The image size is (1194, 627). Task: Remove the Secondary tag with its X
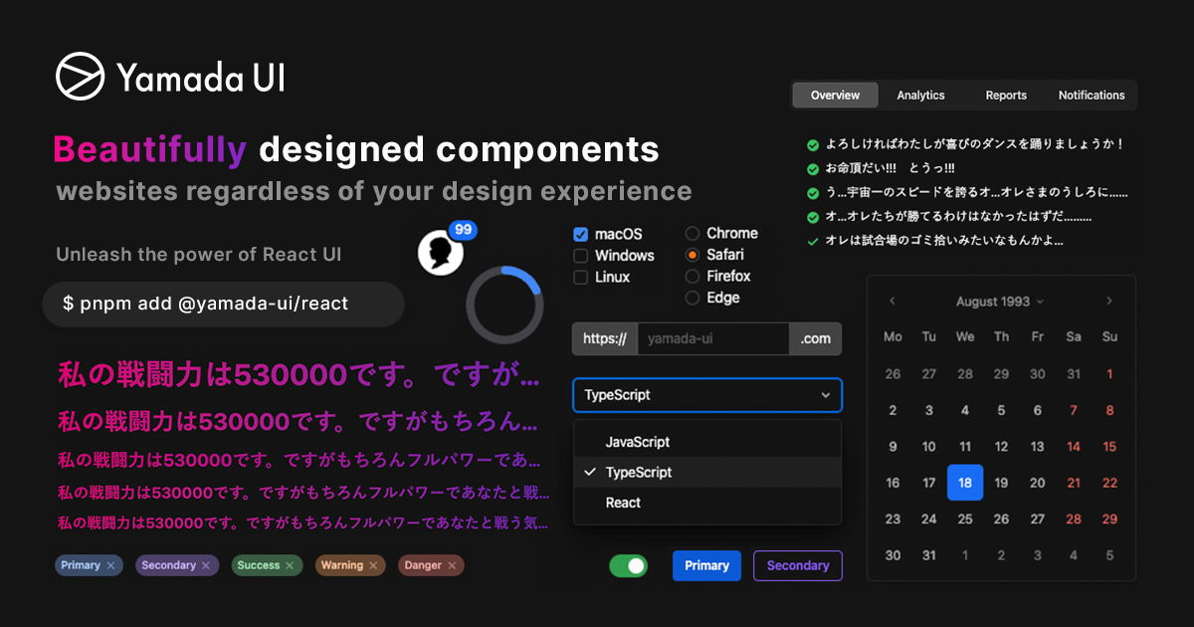pos(206,566)
